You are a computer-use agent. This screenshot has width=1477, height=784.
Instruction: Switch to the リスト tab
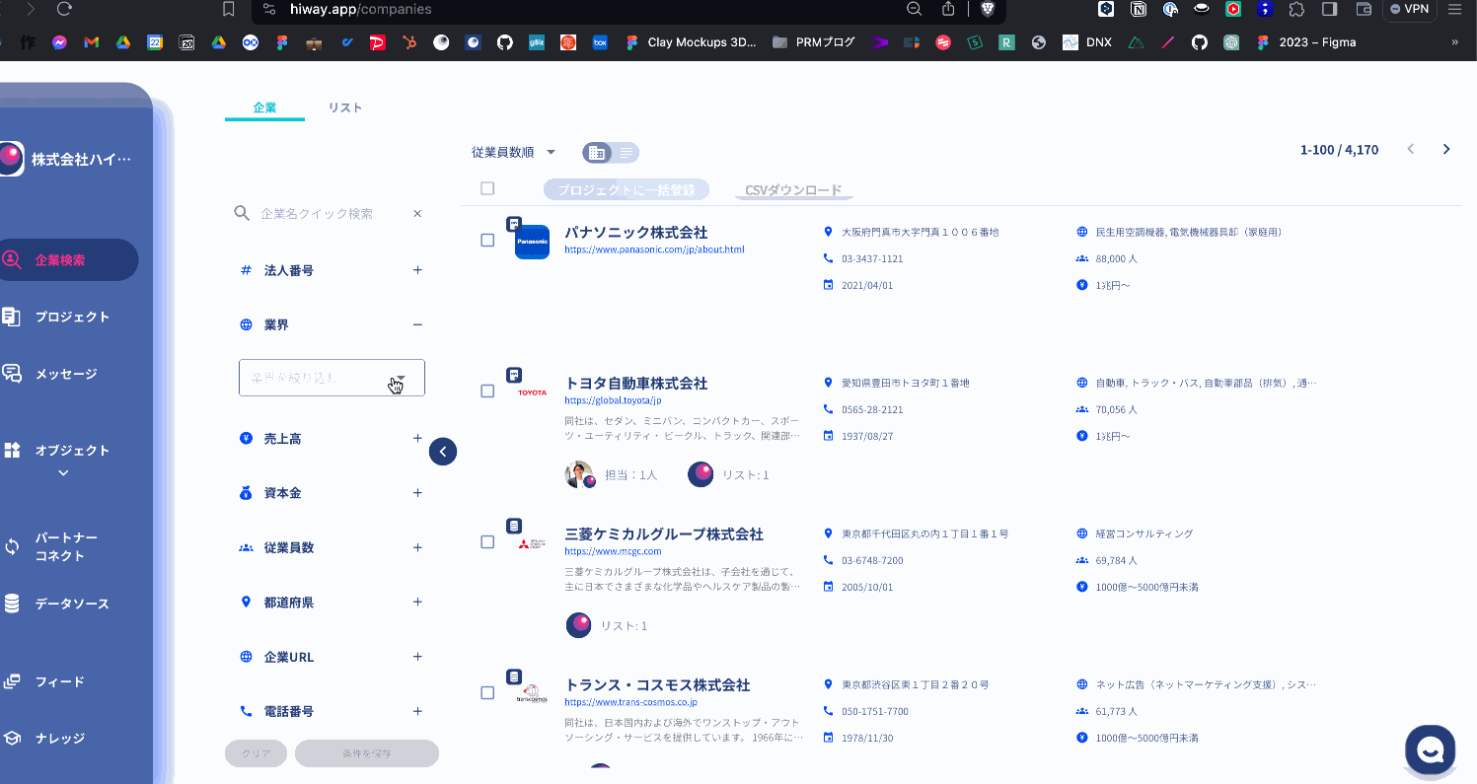pos(345,107)
